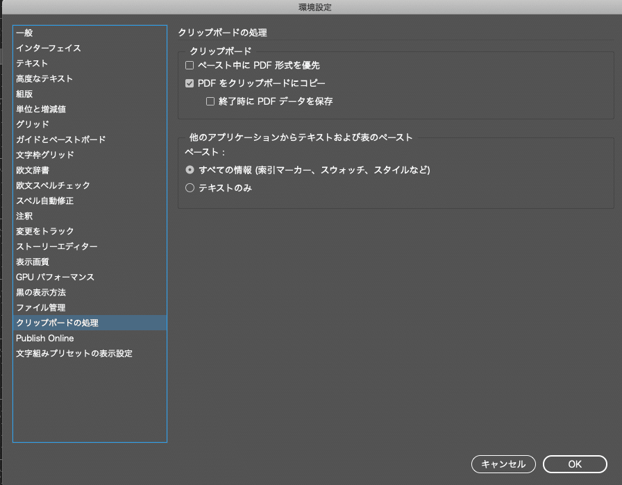Enable 「終了時に PDF データを保存」 checkbox

click(210, 100)
